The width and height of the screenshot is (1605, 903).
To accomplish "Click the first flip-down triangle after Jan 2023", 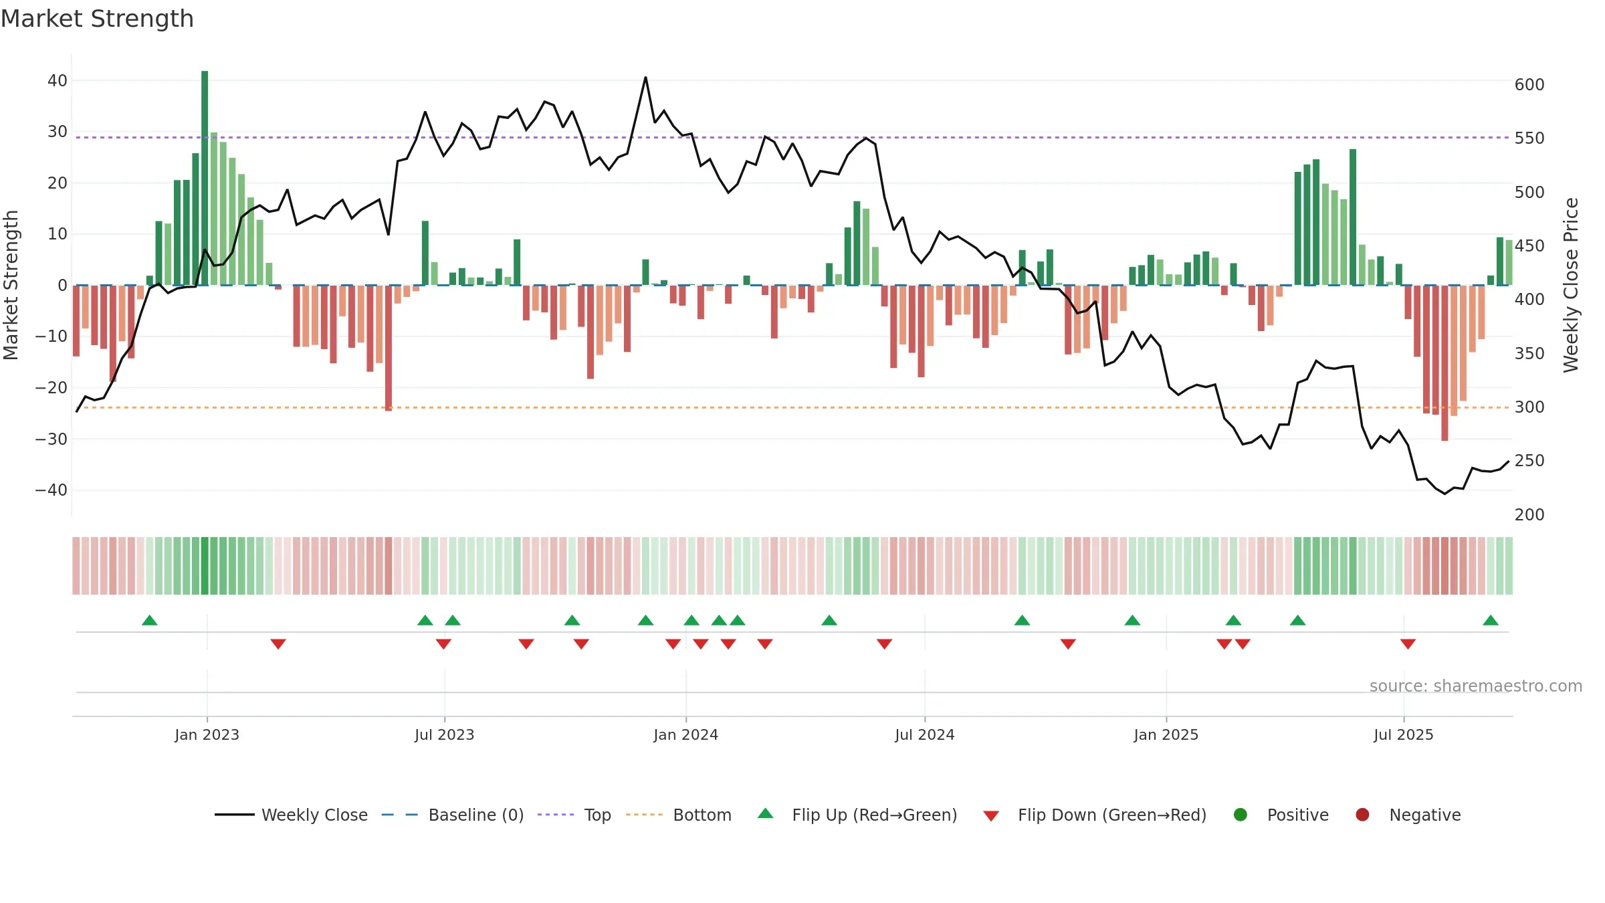I will [278, 644].
